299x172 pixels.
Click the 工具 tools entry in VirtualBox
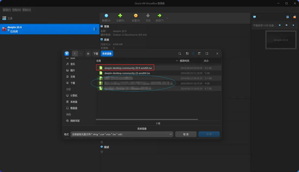point(8,18)
